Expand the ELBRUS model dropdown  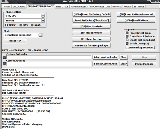click(x=43, y=20)
